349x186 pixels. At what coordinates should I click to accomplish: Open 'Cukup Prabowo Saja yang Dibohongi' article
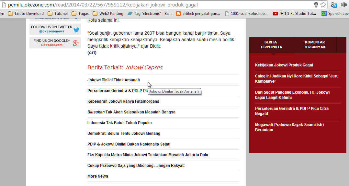(136, 166)
